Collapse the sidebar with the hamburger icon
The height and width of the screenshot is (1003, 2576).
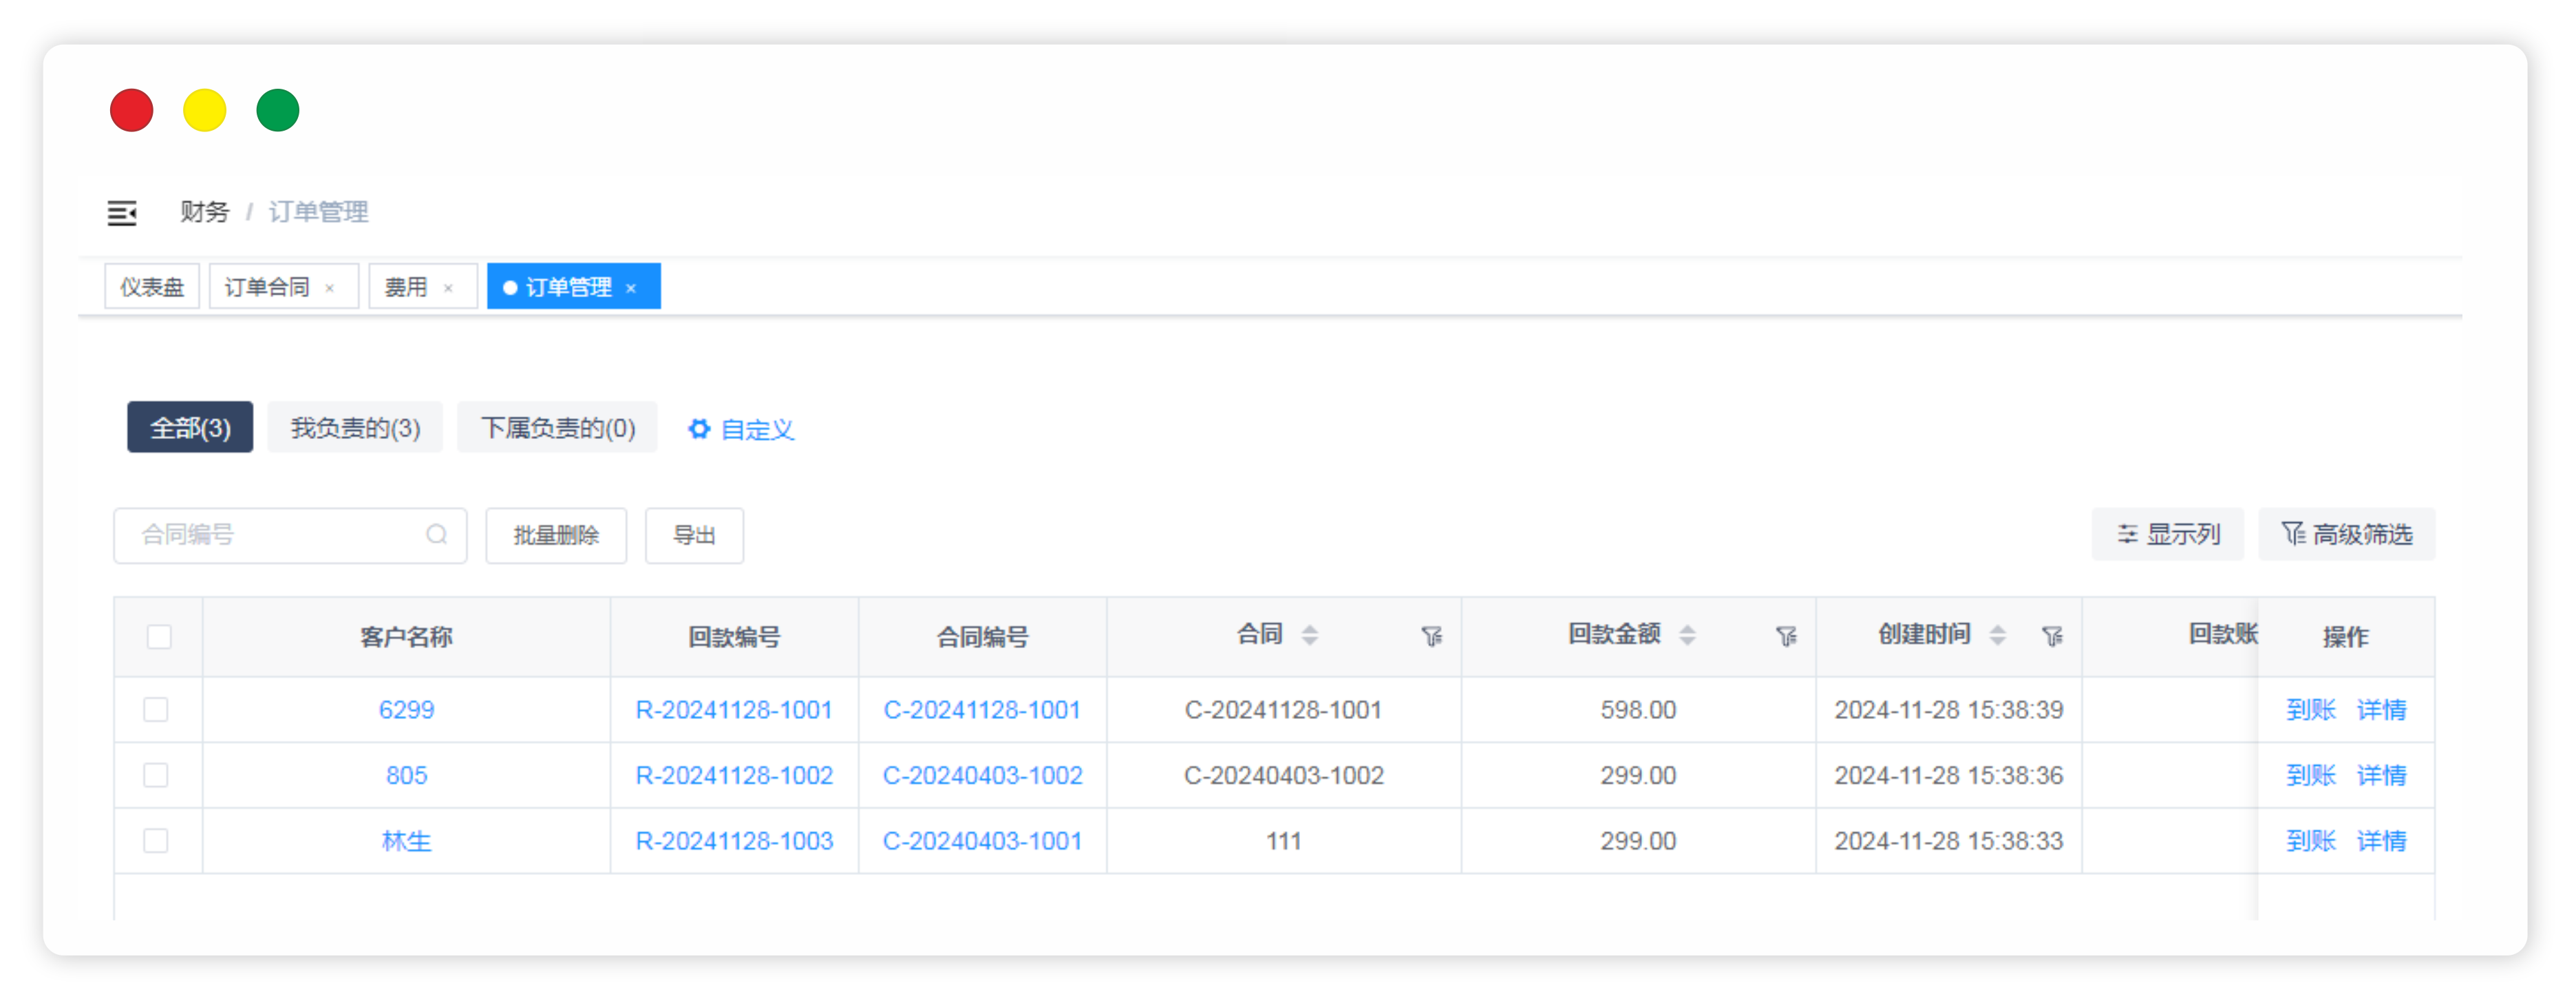click(122, 212)
